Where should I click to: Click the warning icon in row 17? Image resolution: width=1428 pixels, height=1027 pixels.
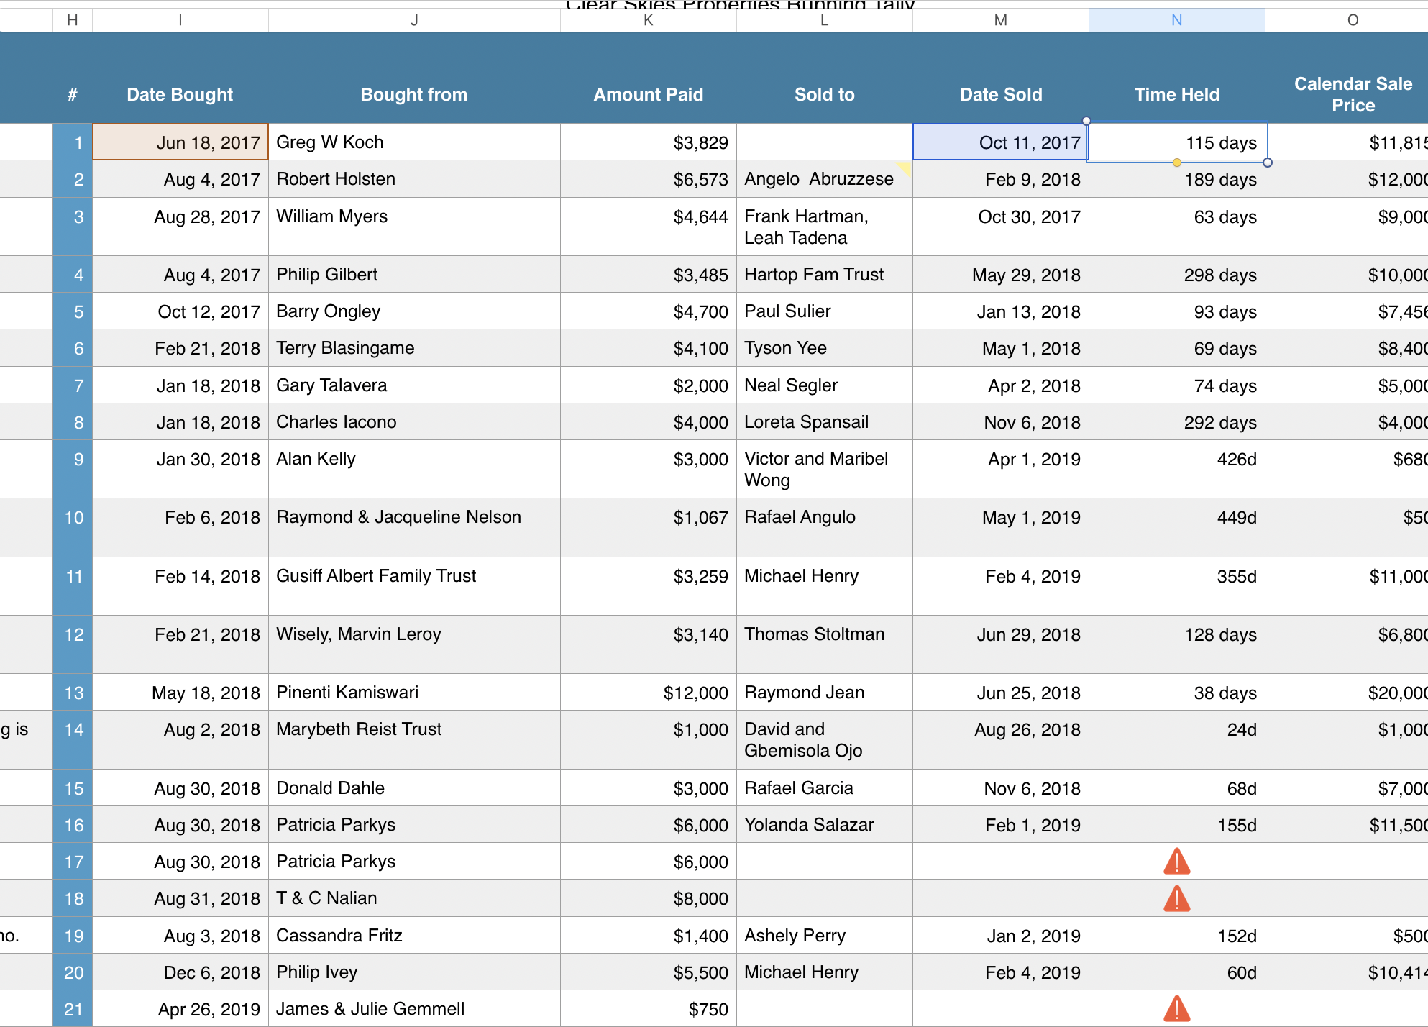click(1176, 862)
